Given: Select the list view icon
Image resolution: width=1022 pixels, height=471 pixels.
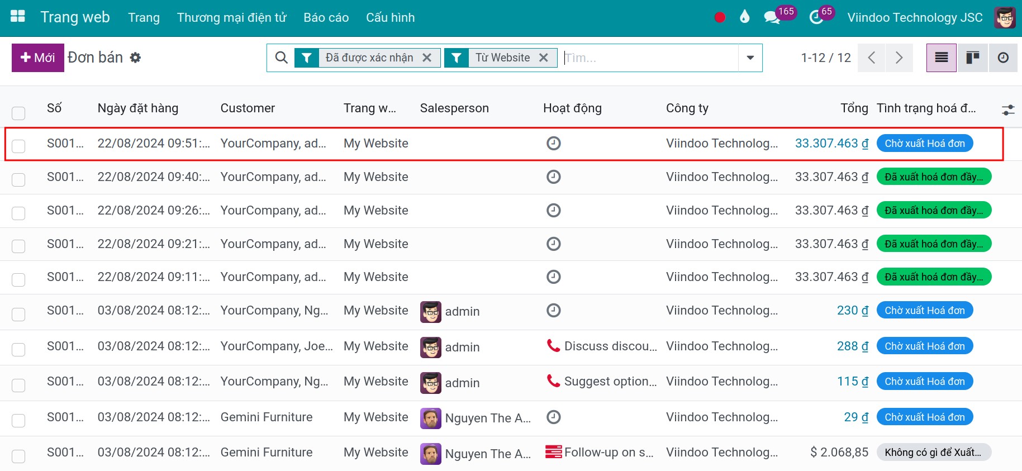Looking at the screenshot, I should pyautogui.click(x=942, y=58).
